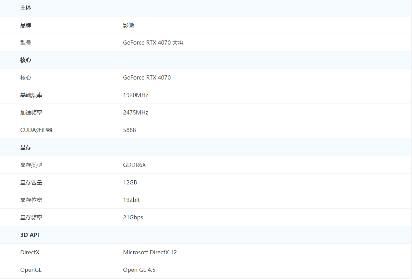Select the 显存类型 label
This screenshot has height=279, width=412.
tap(31, 165)
